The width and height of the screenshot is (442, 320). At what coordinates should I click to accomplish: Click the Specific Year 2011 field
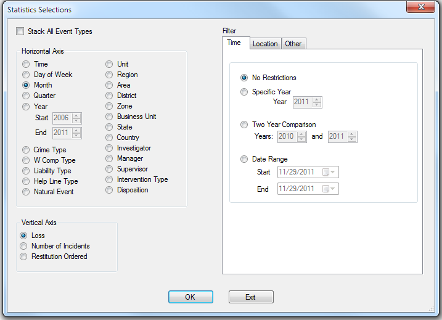[308, 102]
